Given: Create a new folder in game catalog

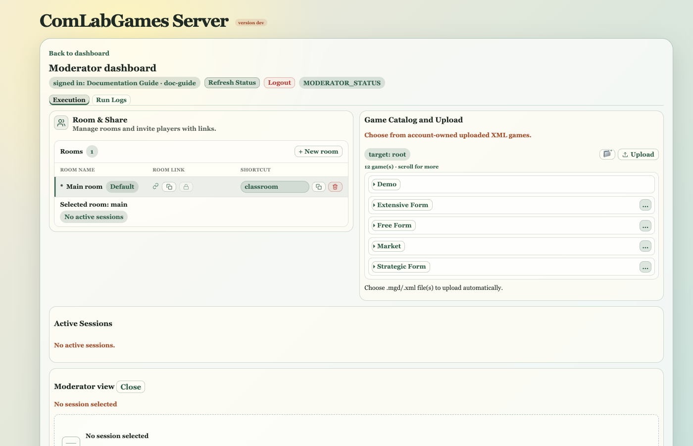Looking at the screenshot, I should point(607,154).
